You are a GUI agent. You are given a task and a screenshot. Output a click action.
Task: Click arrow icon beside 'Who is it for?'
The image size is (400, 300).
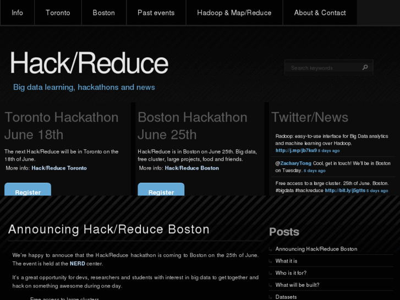click(271, 273)
